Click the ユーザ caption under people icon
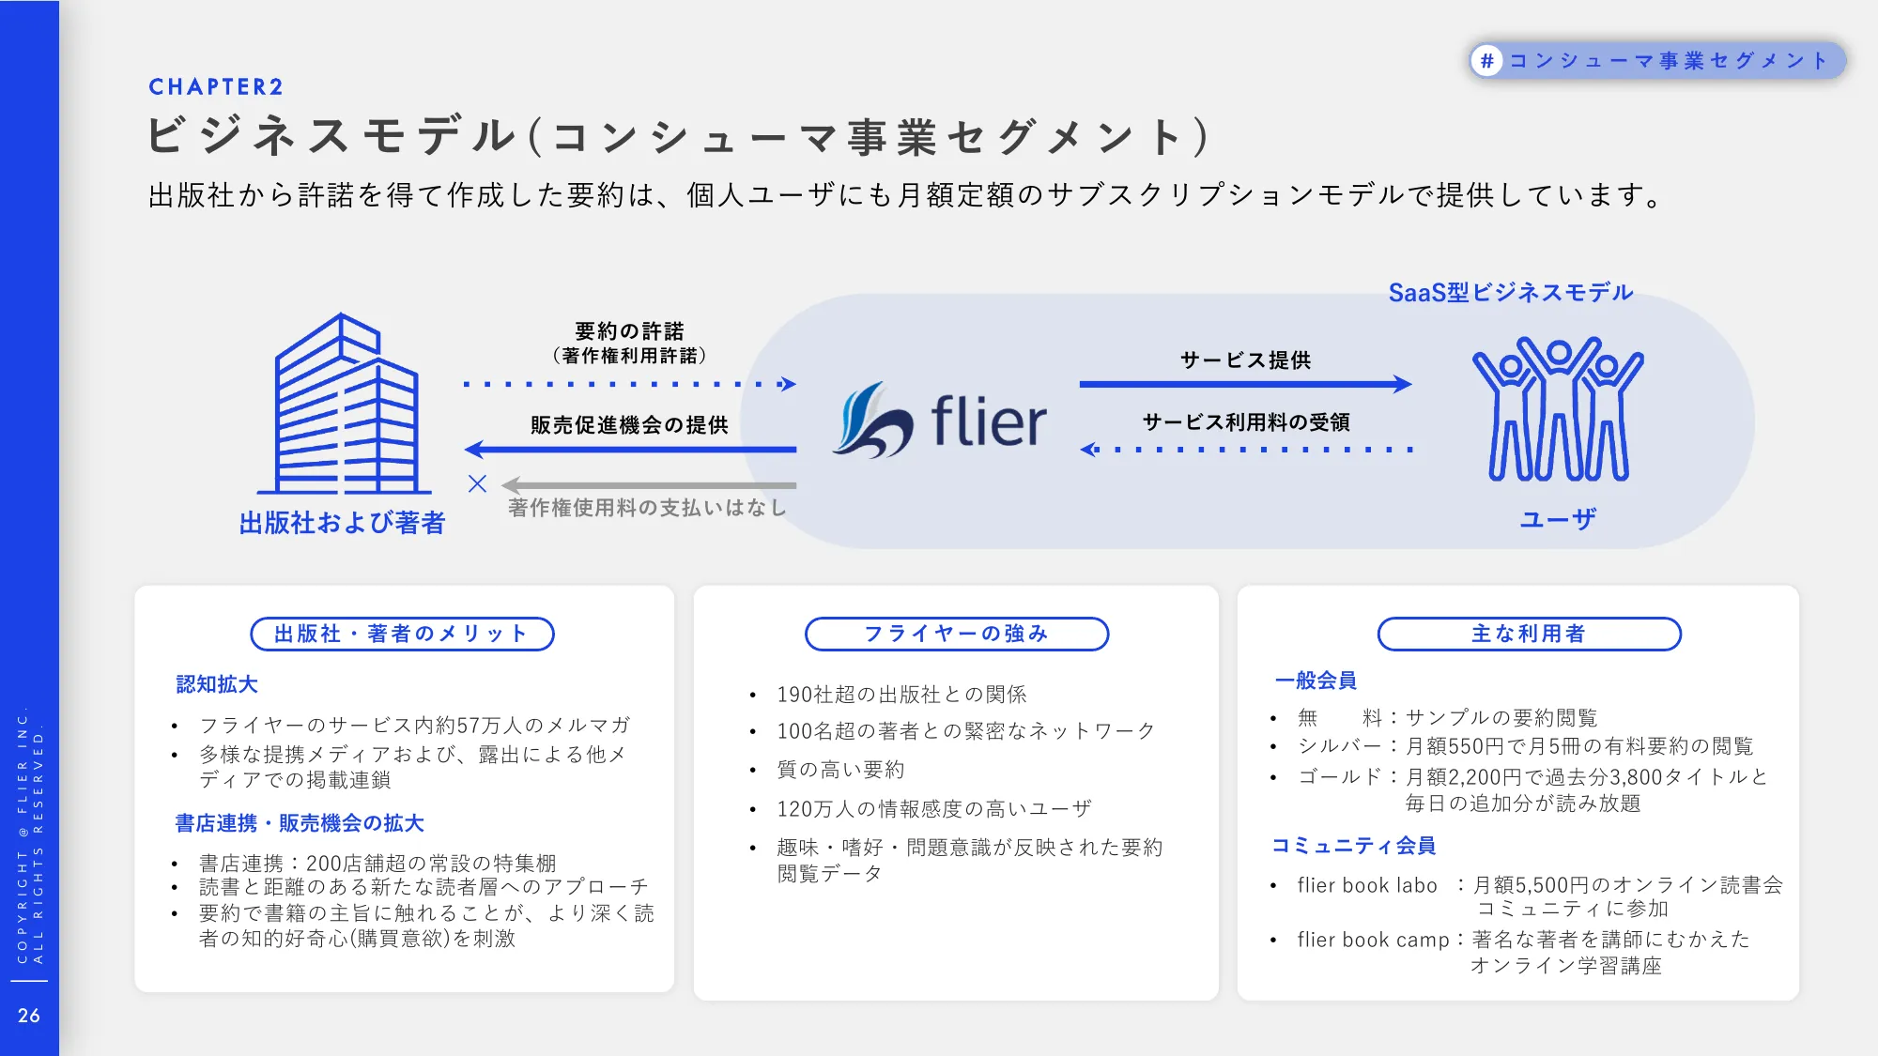Viewport: 1878px width, 1056px height. tap(1558, 519)
